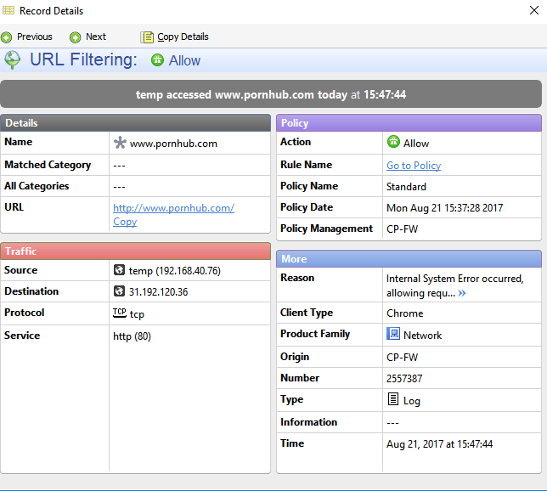Click the Rule Name label

pos(306,164)
